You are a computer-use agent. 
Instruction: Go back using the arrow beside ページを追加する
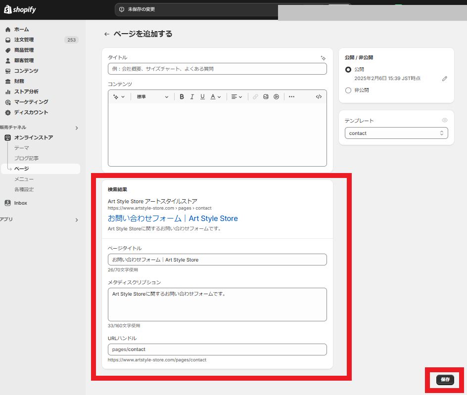pyautogui.click(x=107, y=34)
